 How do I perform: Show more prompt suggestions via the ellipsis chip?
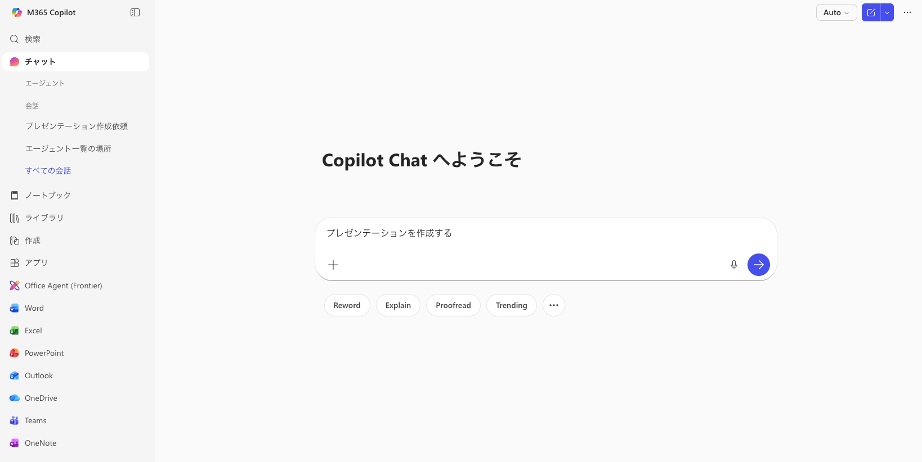pos(554,305)
